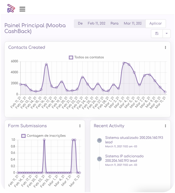The width and height of the screenshot is (175, 193).
Task: Click the Para label in date filter
Action: coord(114,23)
